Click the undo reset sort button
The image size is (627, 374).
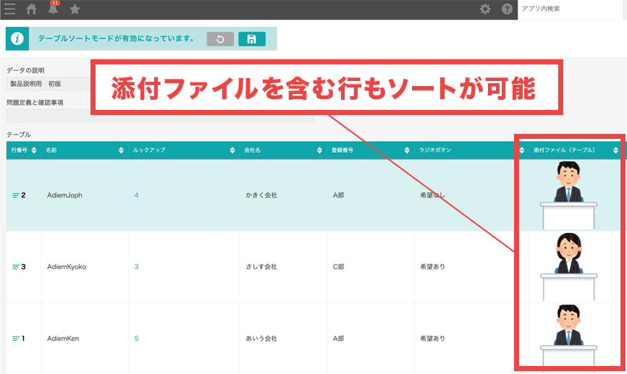pos(220,39)
